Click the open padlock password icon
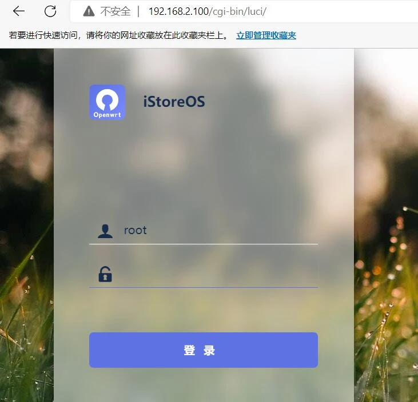This screenshot has width=418, height=402. [105, 274]
